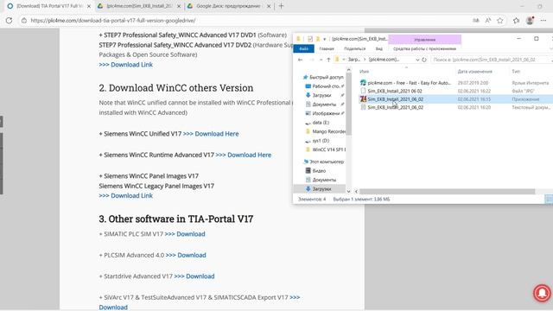The width and height of the screenshot is (553, 311).
Task: Open the Поделиться ribbon tab in Explorer
Action: tap(355, 48)
